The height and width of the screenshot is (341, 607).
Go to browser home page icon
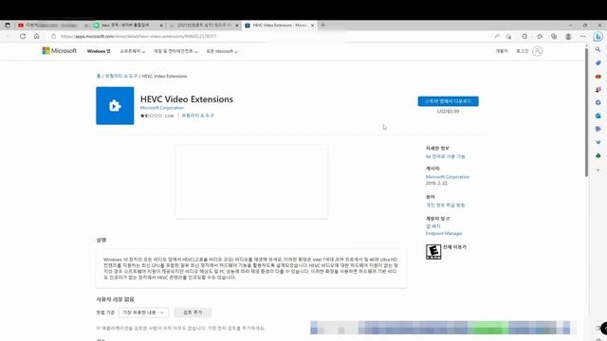[36, 36]
